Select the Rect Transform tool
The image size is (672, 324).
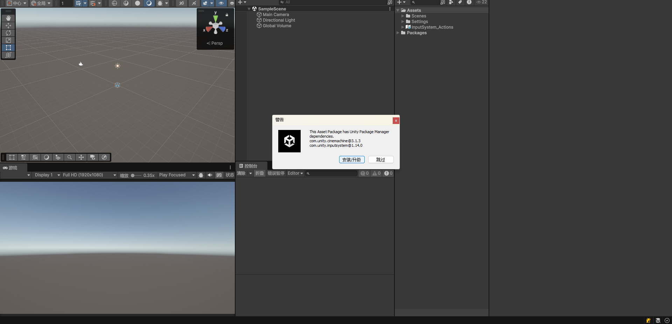(8, 48)
